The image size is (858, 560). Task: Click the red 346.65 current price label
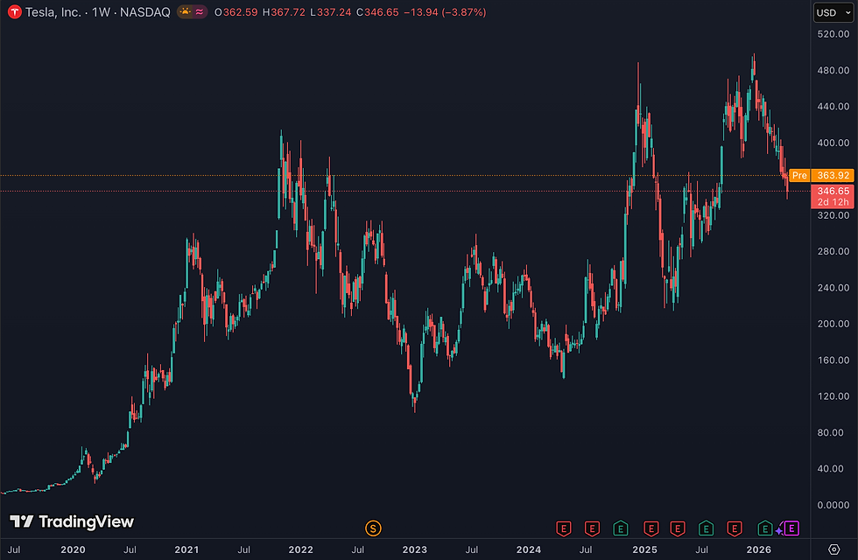pyautogui.click(x=833, y=191)
